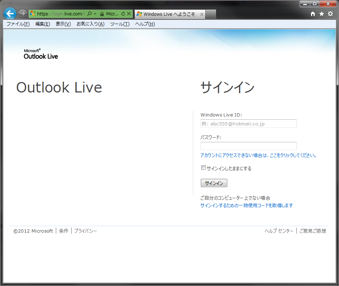Image resolution: width=339 pixels, height=286 pixels.
Task: Click the ©2012 Microsoft footer text
Action: pos(33,231)
